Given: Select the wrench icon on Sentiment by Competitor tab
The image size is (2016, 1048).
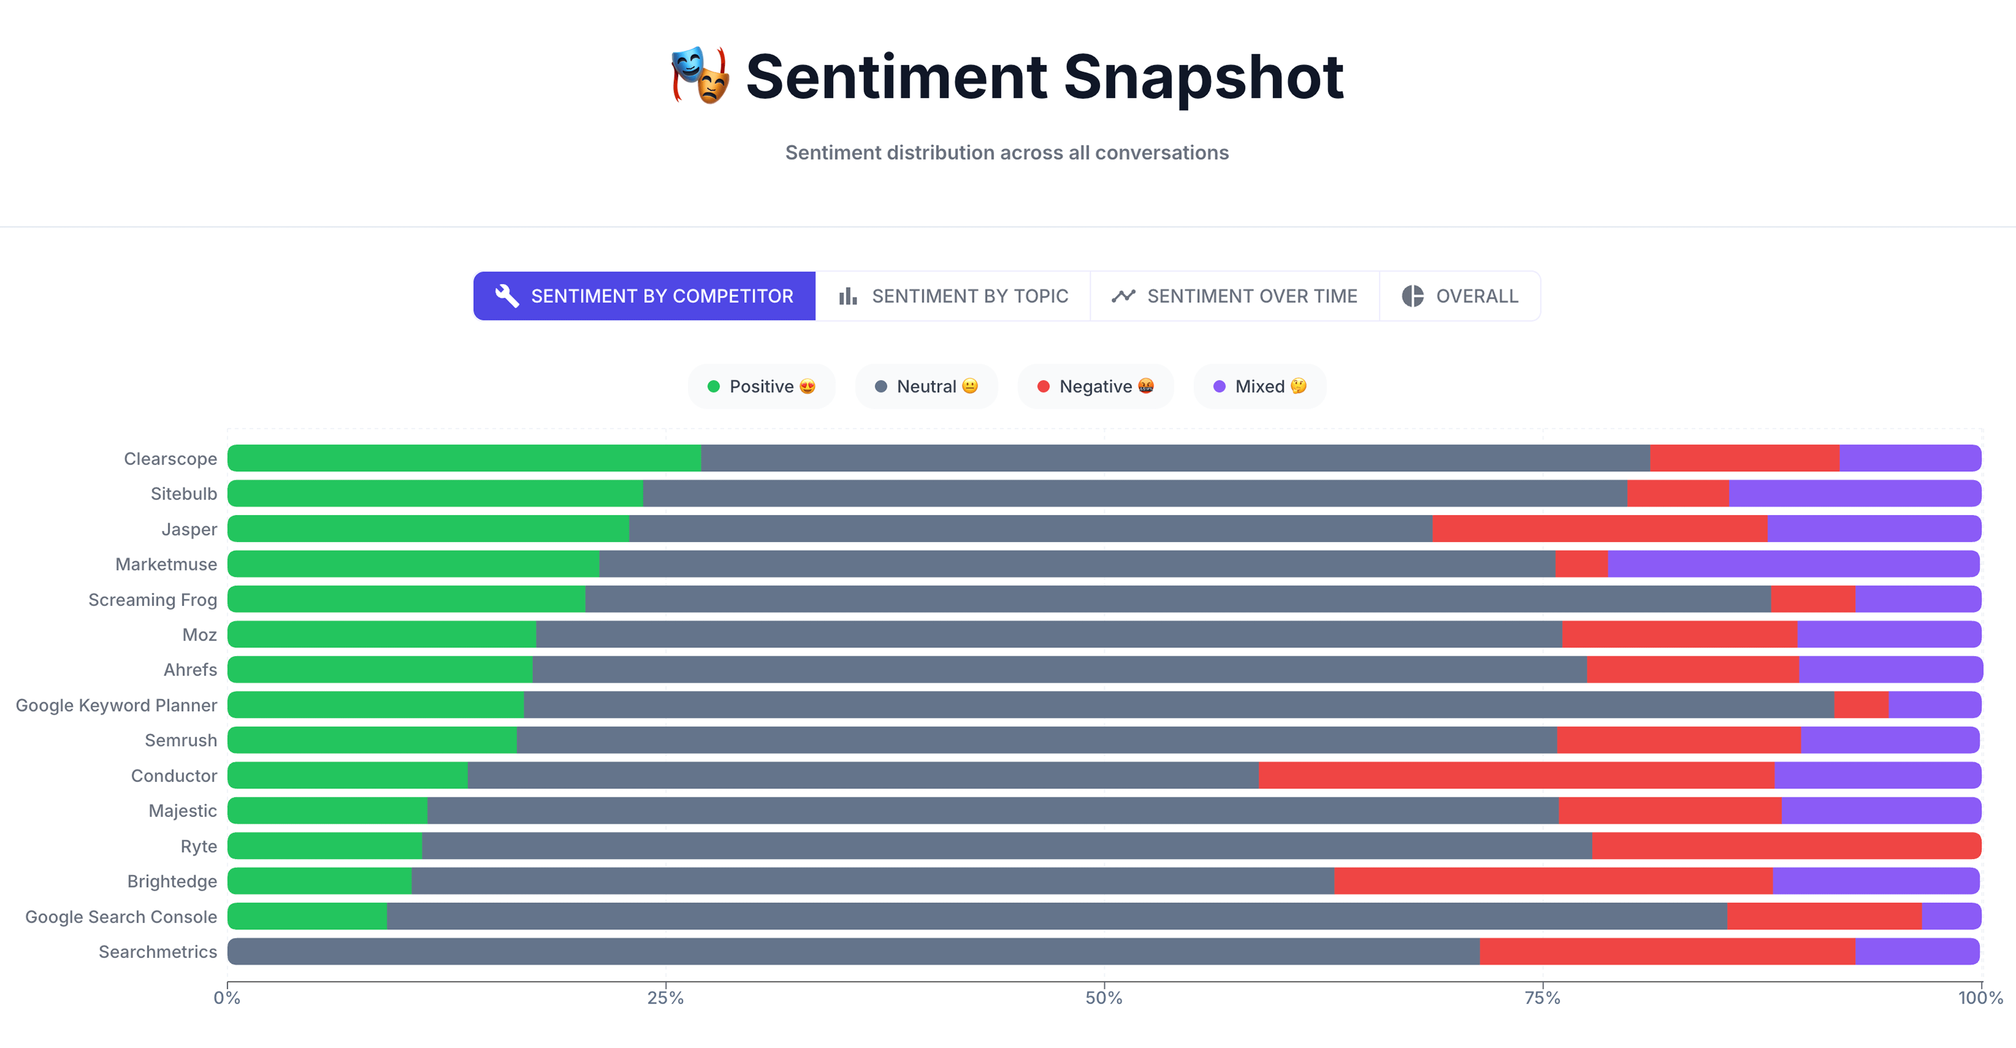Looking at the screenshot, I should [507, 296].
